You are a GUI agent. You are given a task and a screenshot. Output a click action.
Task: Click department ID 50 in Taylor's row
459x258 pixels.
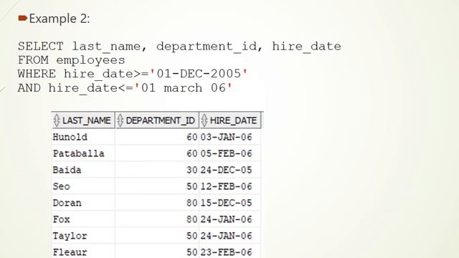pos(192,236)
